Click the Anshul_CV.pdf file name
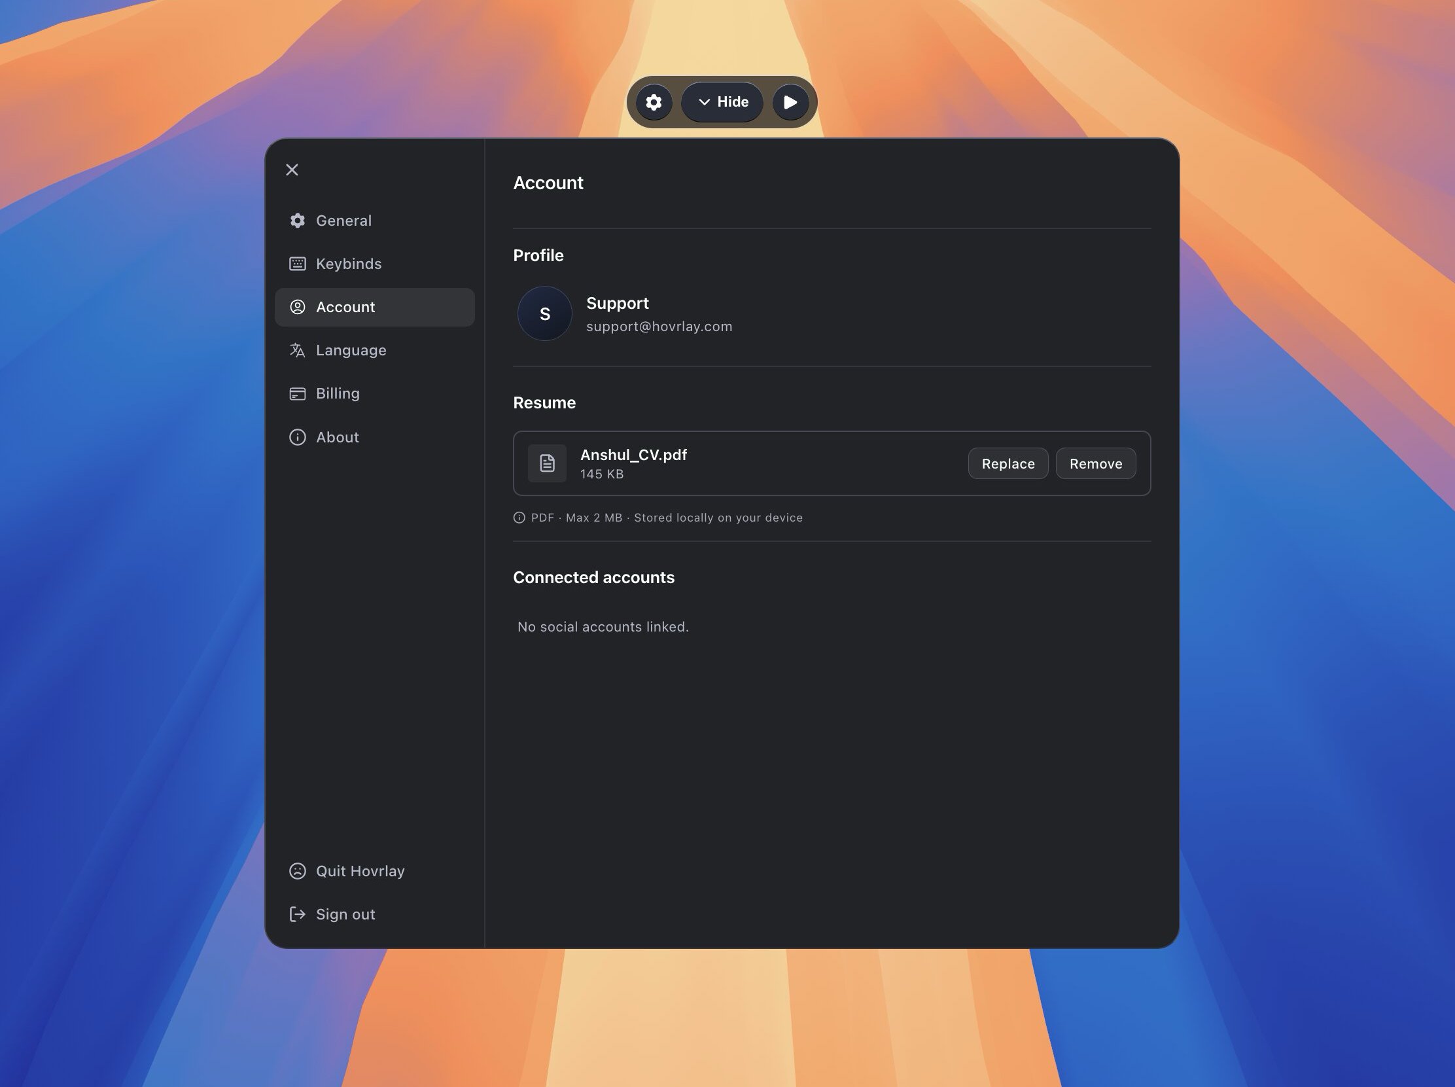Screen dimensions: 1455x1087 pyautogui.click(x=633, y=455)
